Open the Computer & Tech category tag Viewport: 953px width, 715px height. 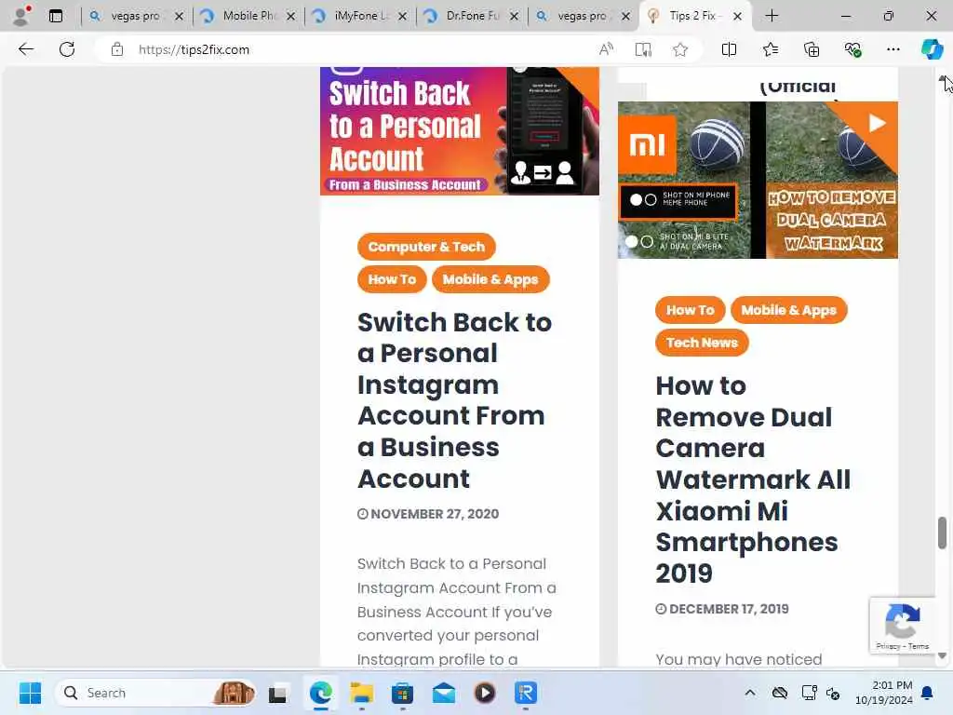426,247
